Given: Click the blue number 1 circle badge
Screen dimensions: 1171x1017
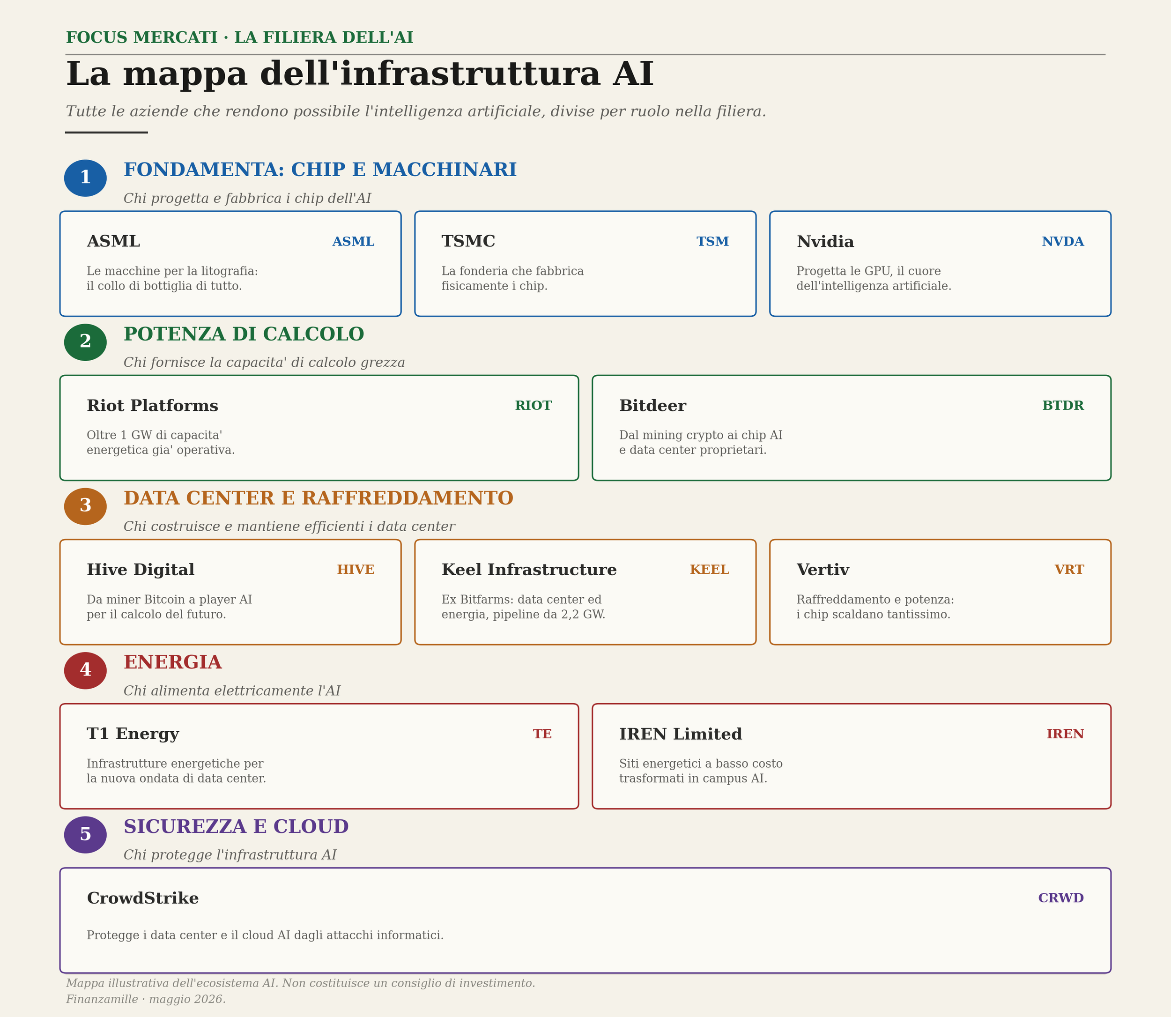Looking at the screenshot, I should tap(85, 178).
